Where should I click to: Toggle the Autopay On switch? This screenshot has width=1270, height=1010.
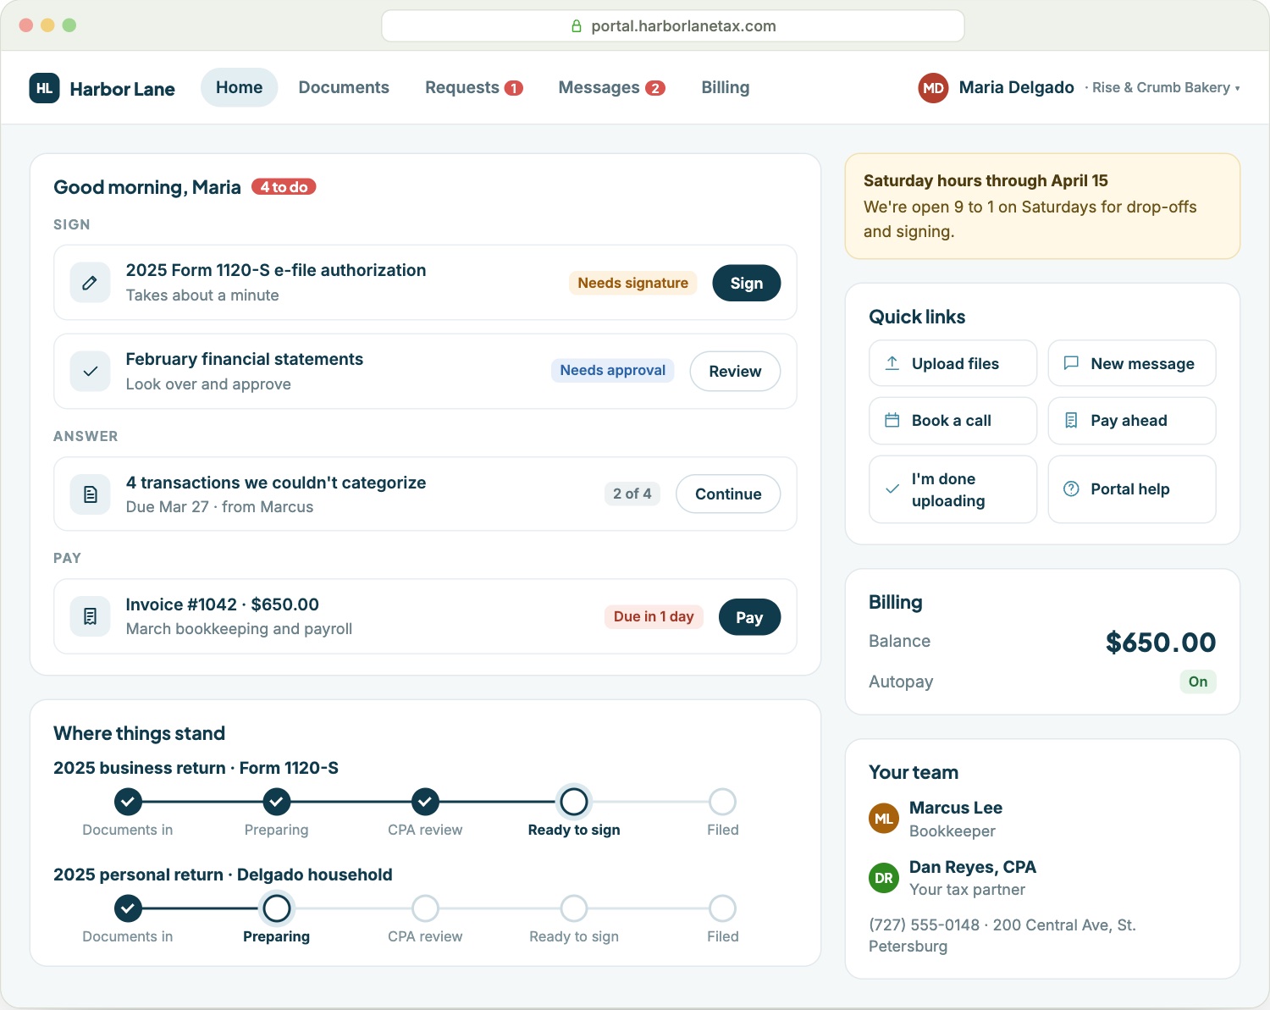1198,682
